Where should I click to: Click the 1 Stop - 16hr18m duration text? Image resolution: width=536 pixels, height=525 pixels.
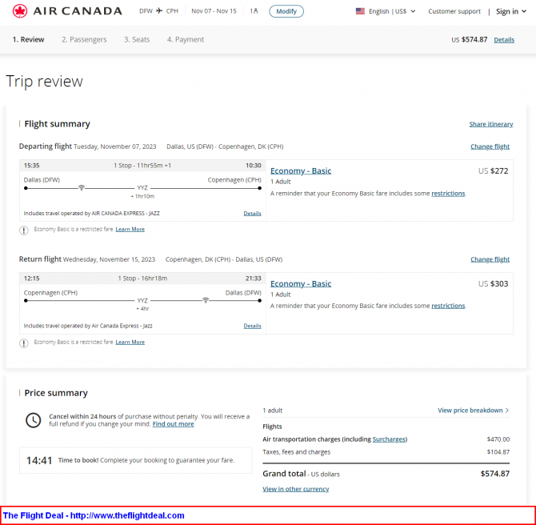pos(142,279)
